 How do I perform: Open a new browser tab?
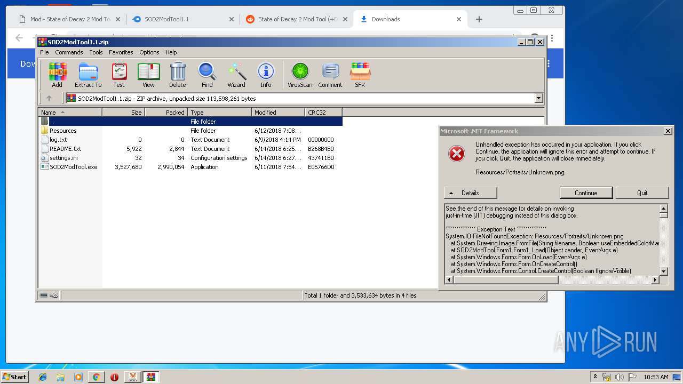point(479,19)
